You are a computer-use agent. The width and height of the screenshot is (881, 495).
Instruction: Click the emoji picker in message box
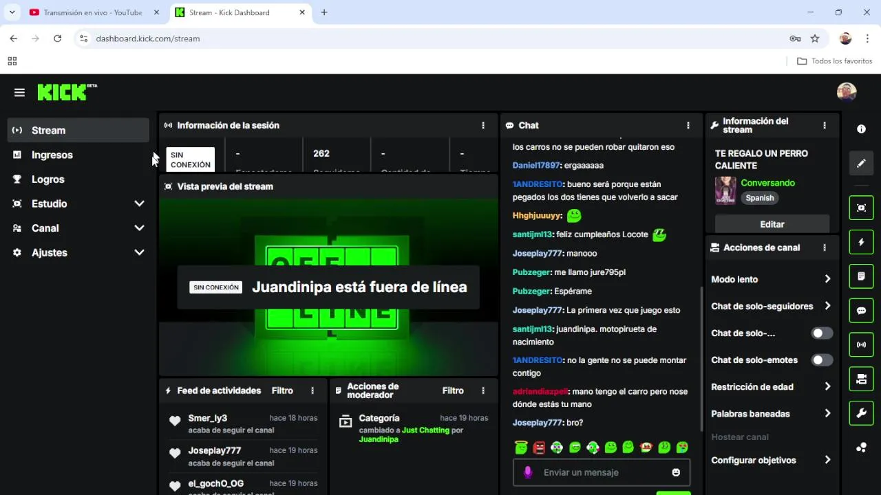pos(676,472)
